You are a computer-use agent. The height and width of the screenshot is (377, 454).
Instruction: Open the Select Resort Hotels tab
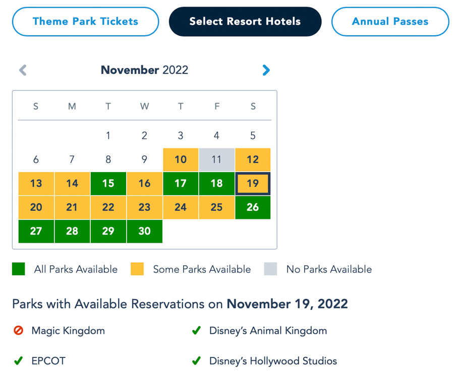point(245,22)
